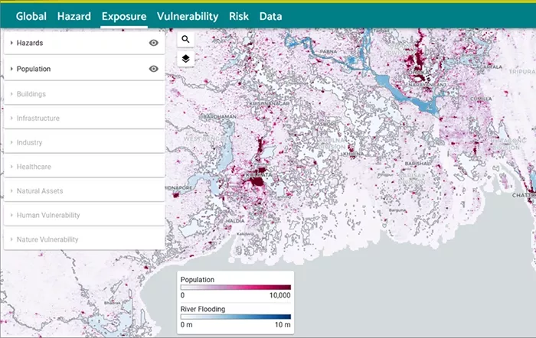Click the Infrastructure section label
536x338 pixels.
coord(38,118)
